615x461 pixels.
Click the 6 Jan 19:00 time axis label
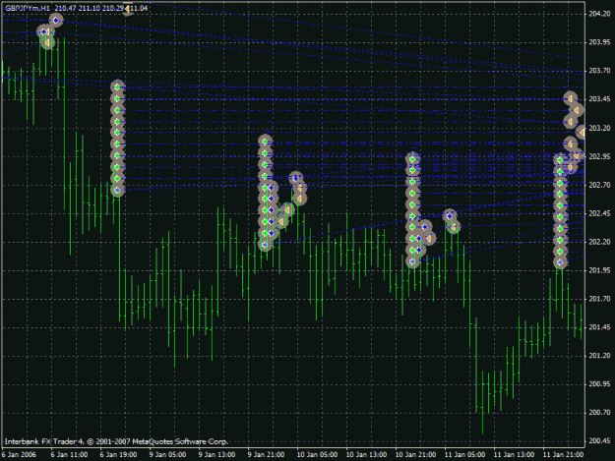[x=118, y=455]
